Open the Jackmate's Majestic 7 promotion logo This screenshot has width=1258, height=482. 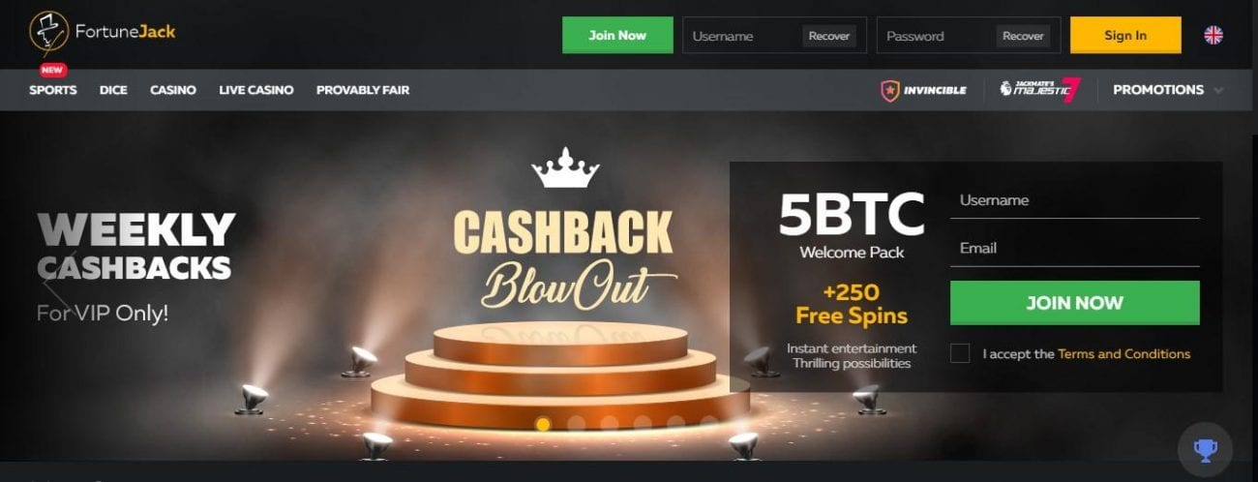point(1039,90)
